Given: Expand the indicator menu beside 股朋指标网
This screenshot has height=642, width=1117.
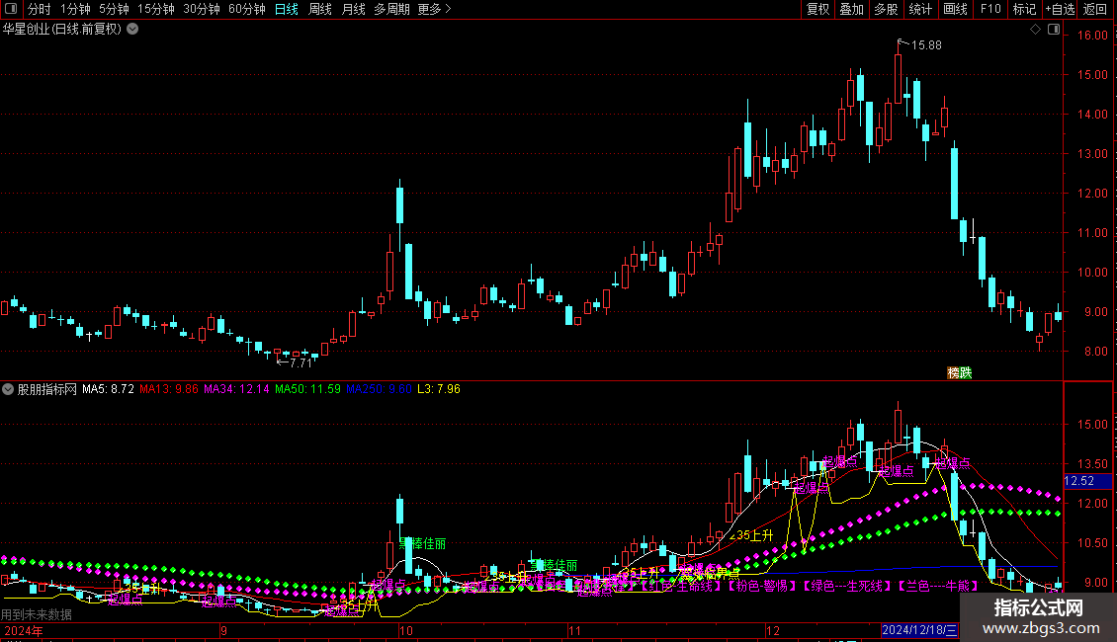Looking at the screenshot, I should click(x=8, y=389).
